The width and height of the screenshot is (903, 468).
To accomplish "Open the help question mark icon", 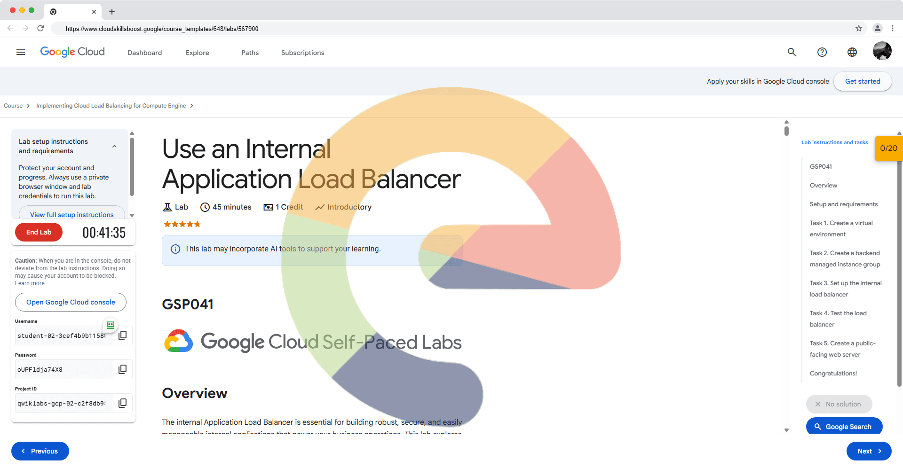I will click(822, 52).
